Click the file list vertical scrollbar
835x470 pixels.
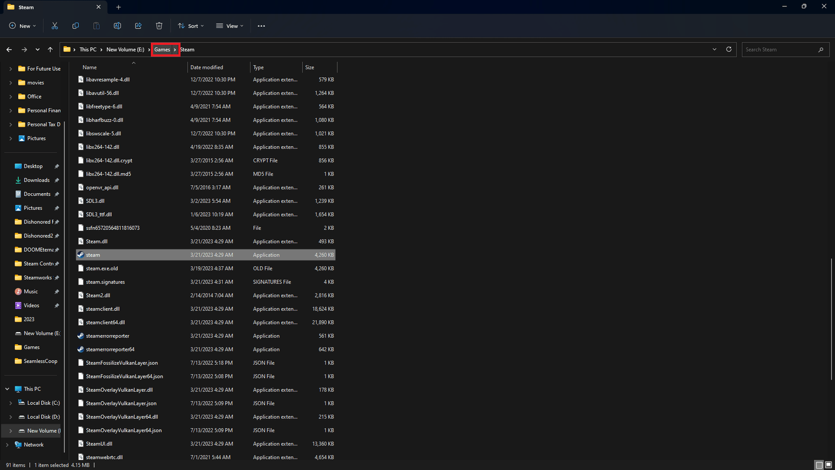831,319
